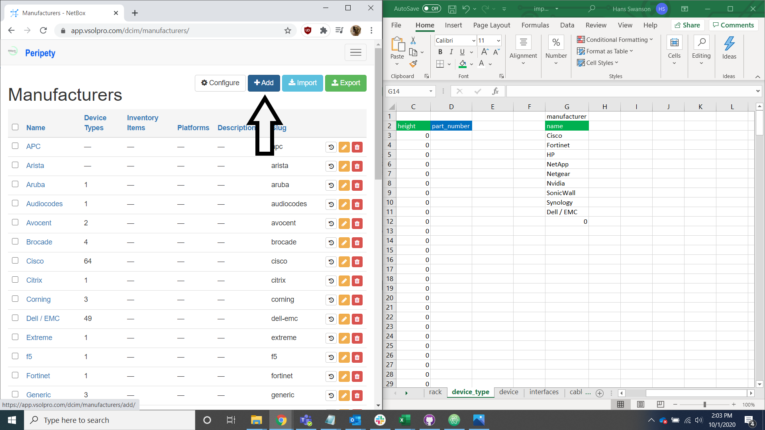Screen dimensions: 765x430
Task: Click the edit pencil icon for Arista row
Action: [x=344, y=166]
